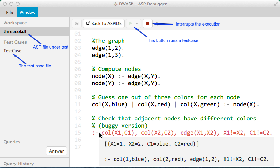Save the file with the floppy disk icon
The width and height of the screenshot is (280, 168).
point(77,23)
